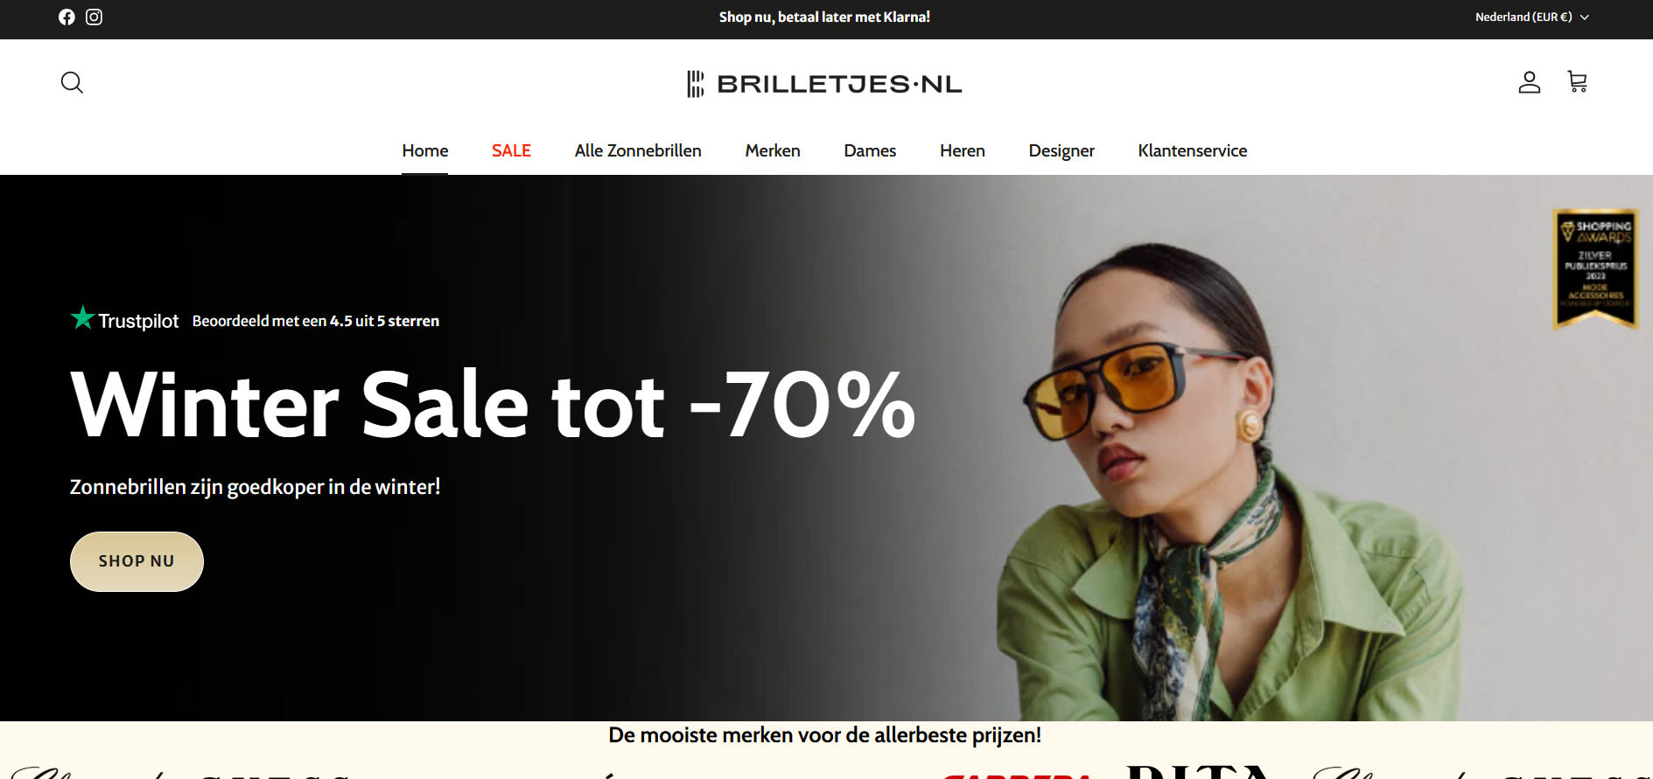Open the Merken menu

point(773,150)
